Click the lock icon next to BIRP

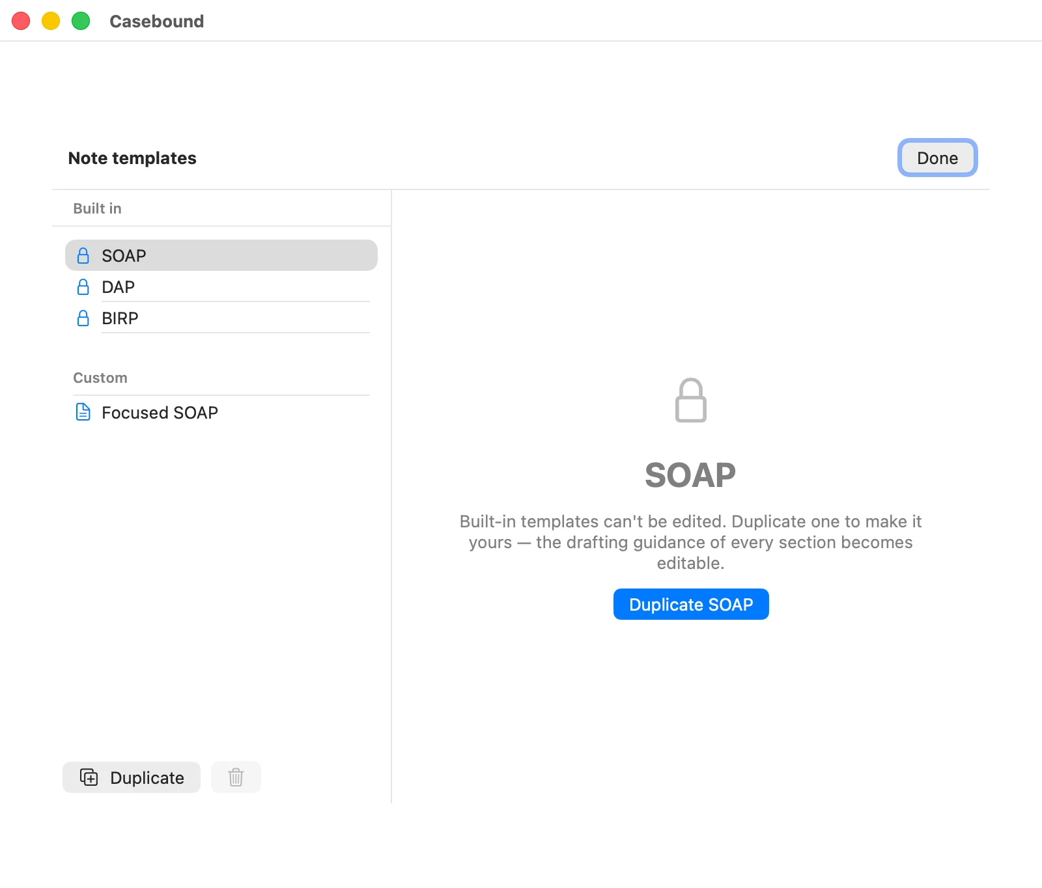pos(83,318)
